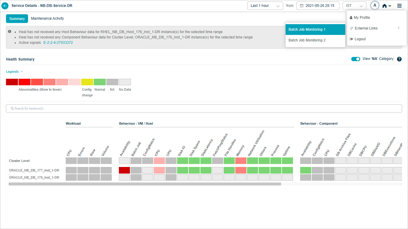The width and height of the screenshot is (408, 229).
Task: Click the horizontal scrollbar under the heatmap
Action: [x=145, y=184]
